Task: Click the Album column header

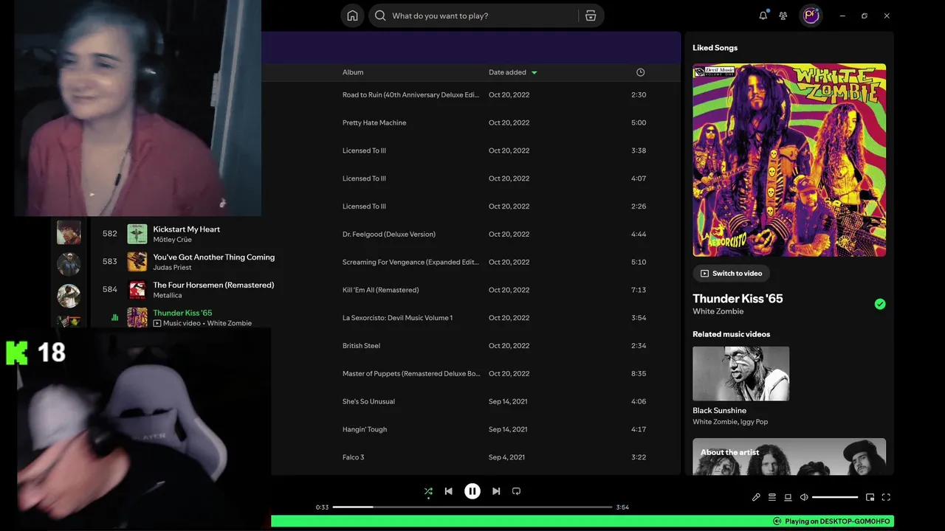Action: (x=353, y=72)
